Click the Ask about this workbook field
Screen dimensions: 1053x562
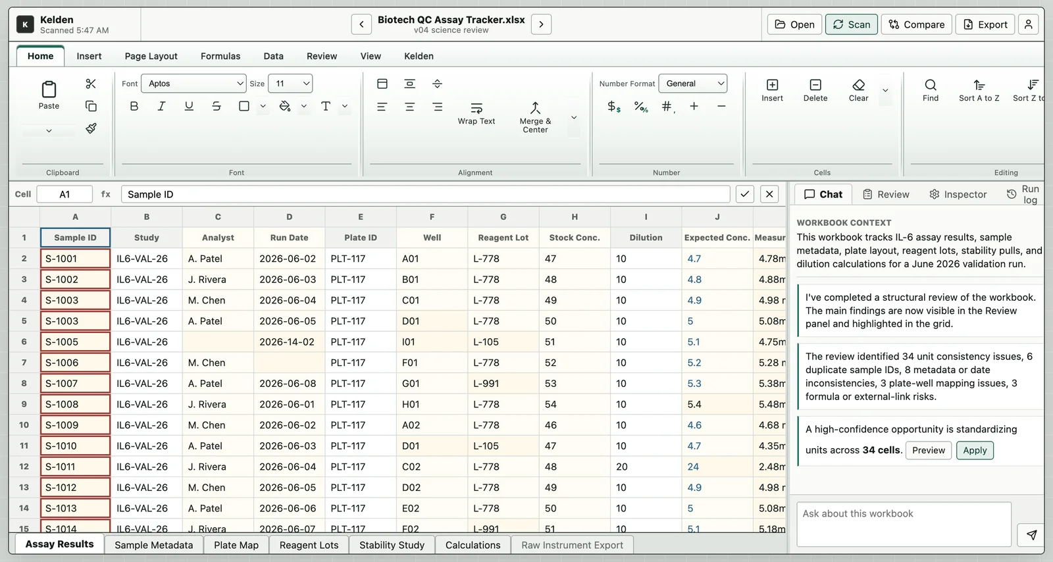click(904, 524)
